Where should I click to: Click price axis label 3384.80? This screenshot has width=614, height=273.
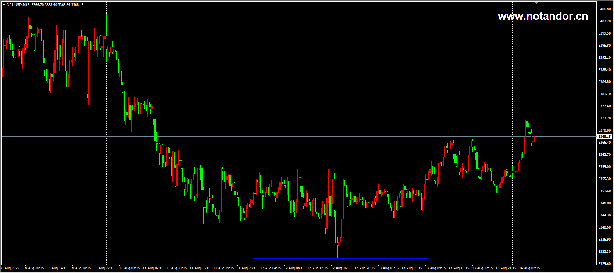pyautogui.click(x=605, y=82)
